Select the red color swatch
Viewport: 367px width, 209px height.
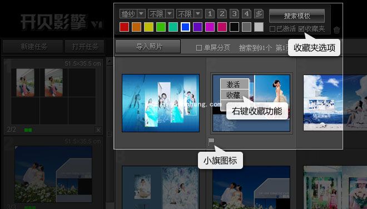(x=124, y=27)
